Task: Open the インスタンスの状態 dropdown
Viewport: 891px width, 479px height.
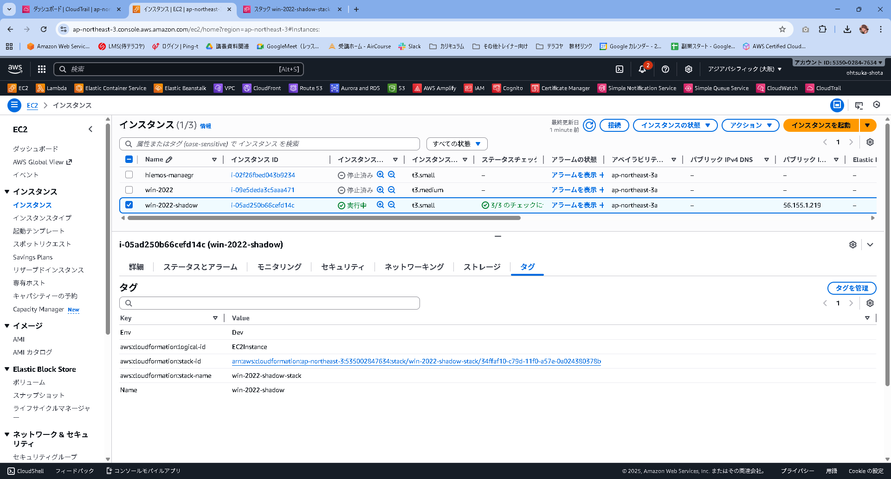Action: (675, 125)
